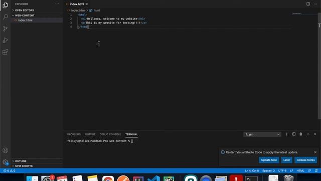The image size is (321, 181).
Task: Click index.html in the breadcrumb
Action: 78,10
